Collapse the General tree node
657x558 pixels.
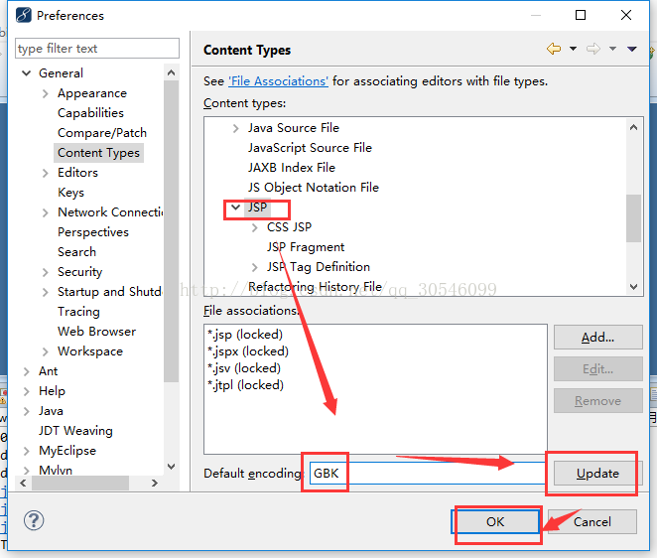coord(27,73)
